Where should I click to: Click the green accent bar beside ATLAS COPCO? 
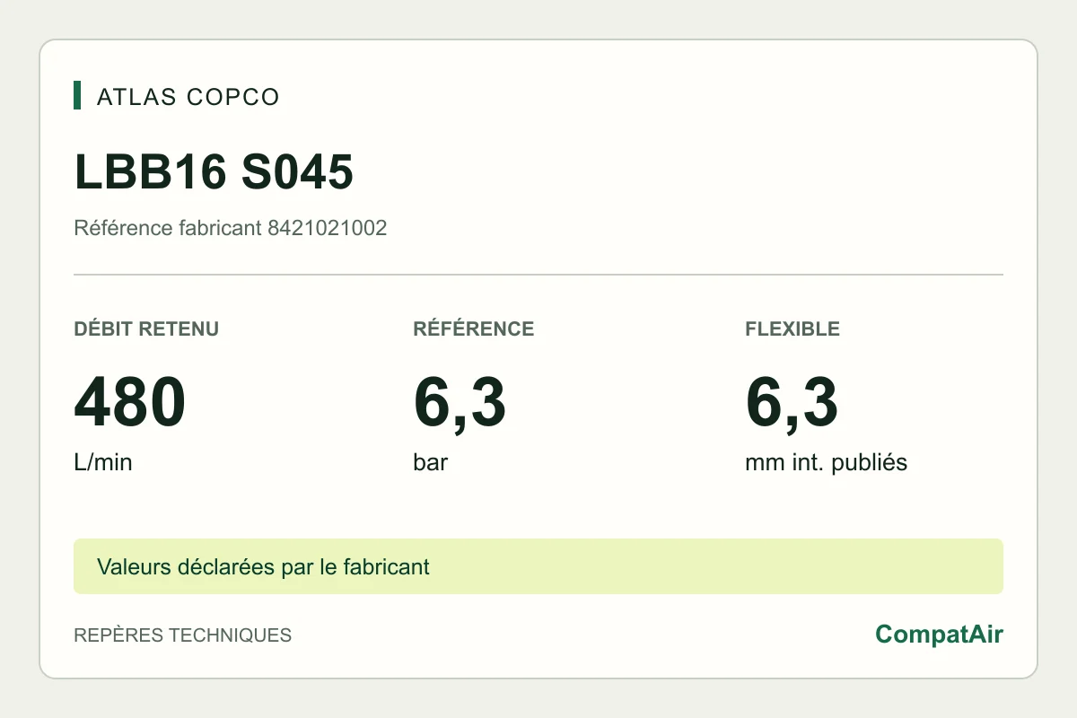coord(77,95)
